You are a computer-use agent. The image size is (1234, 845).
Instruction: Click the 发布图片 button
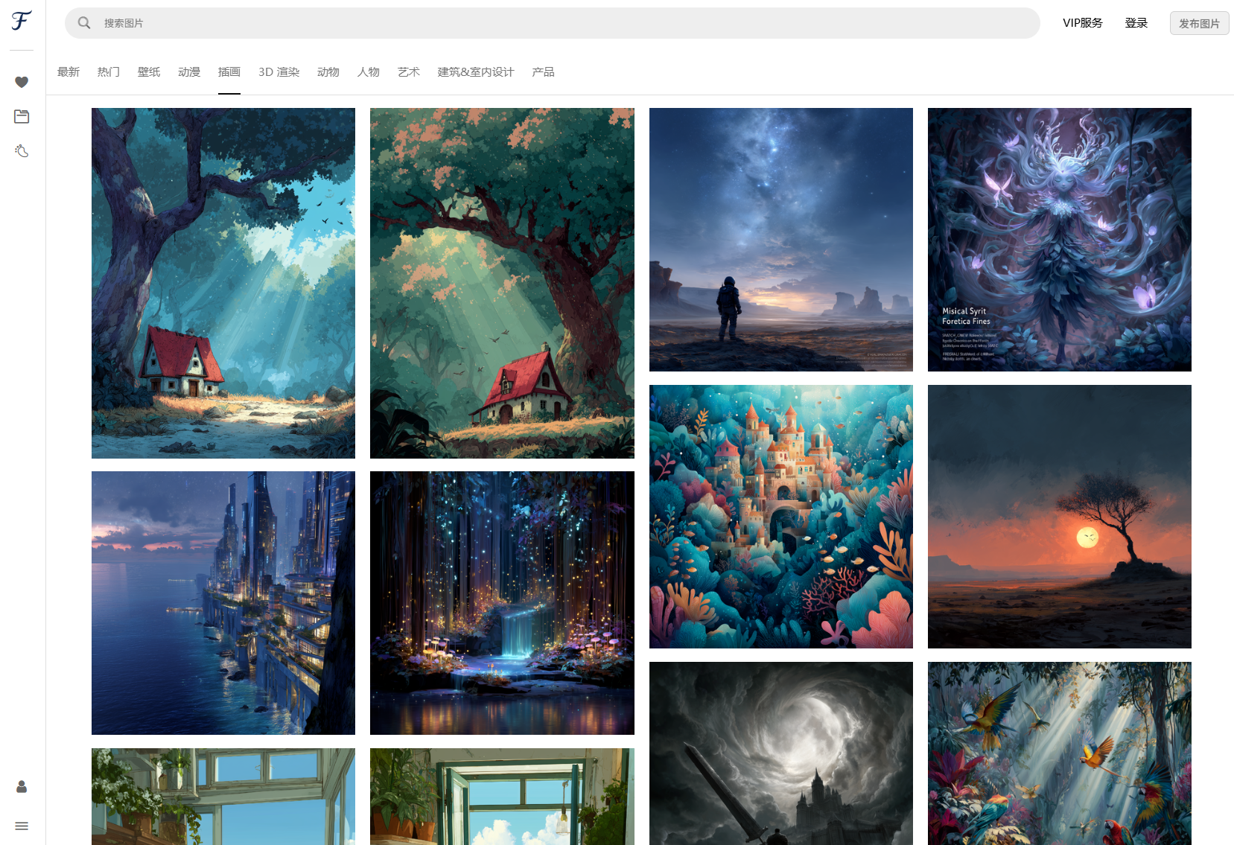point(1199,23)
